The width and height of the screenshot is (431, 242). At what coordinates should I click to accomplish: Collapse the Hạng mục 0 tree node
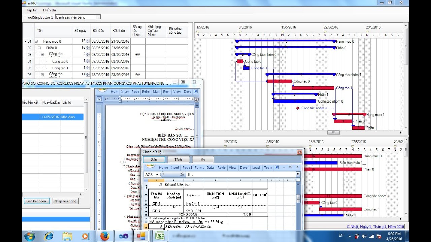point(36,41)
